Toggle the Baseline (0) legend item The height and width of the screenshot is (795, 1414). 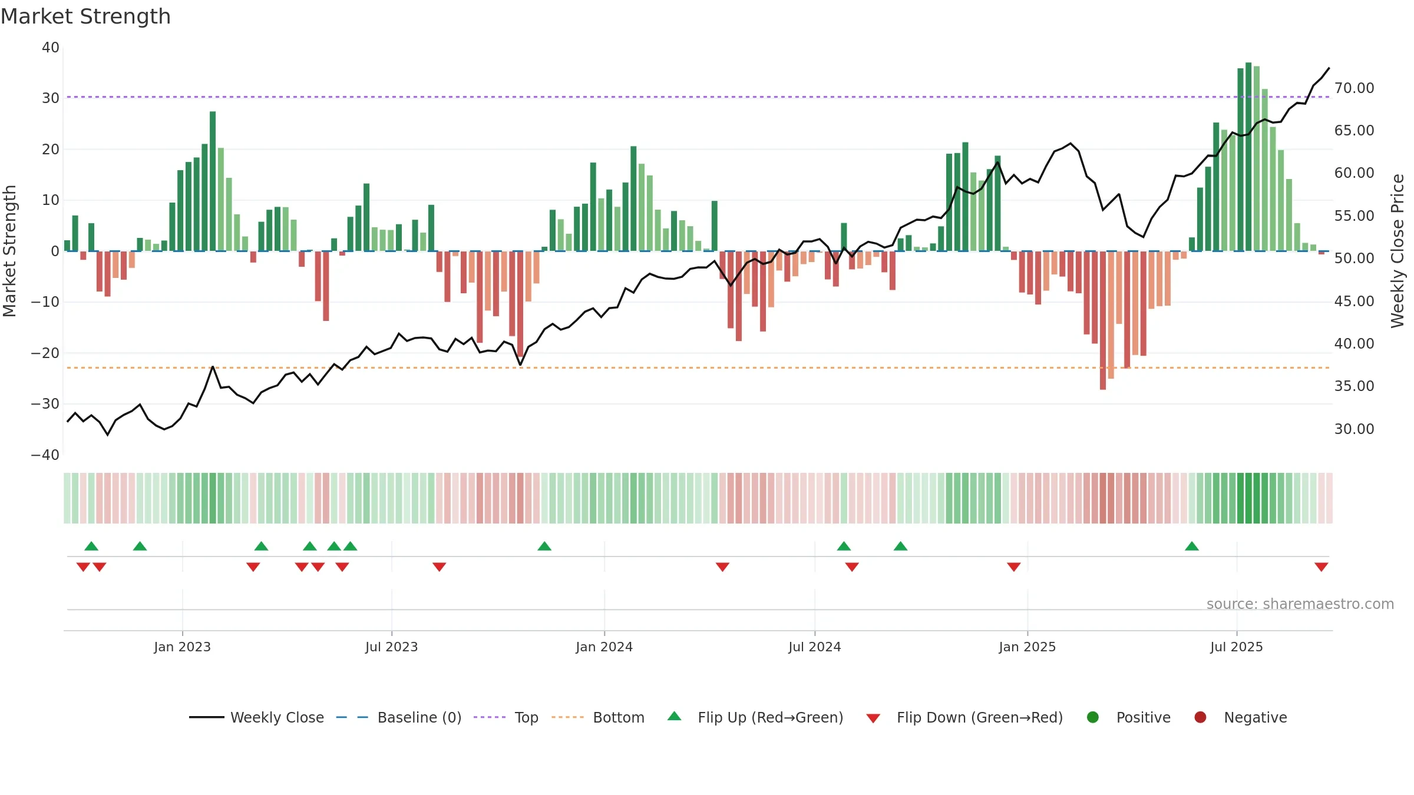tap(399, 717)
